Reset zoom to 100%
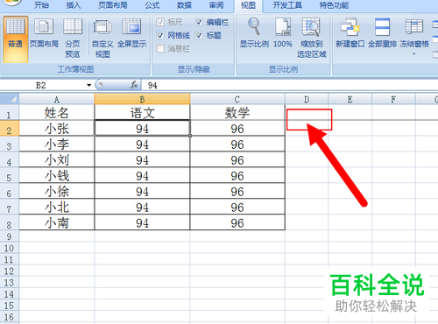The image size is (438, 324). [x=283, y=32]
